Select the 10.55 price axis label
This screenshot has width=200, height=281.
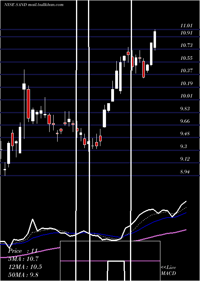tap(186, 58)
